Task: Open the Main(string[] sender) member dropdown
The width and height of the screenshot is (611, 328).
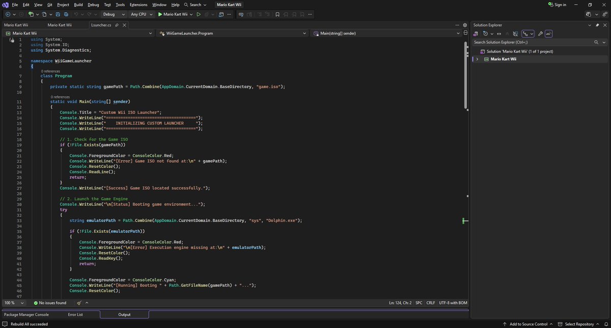Action: point(387,33)
